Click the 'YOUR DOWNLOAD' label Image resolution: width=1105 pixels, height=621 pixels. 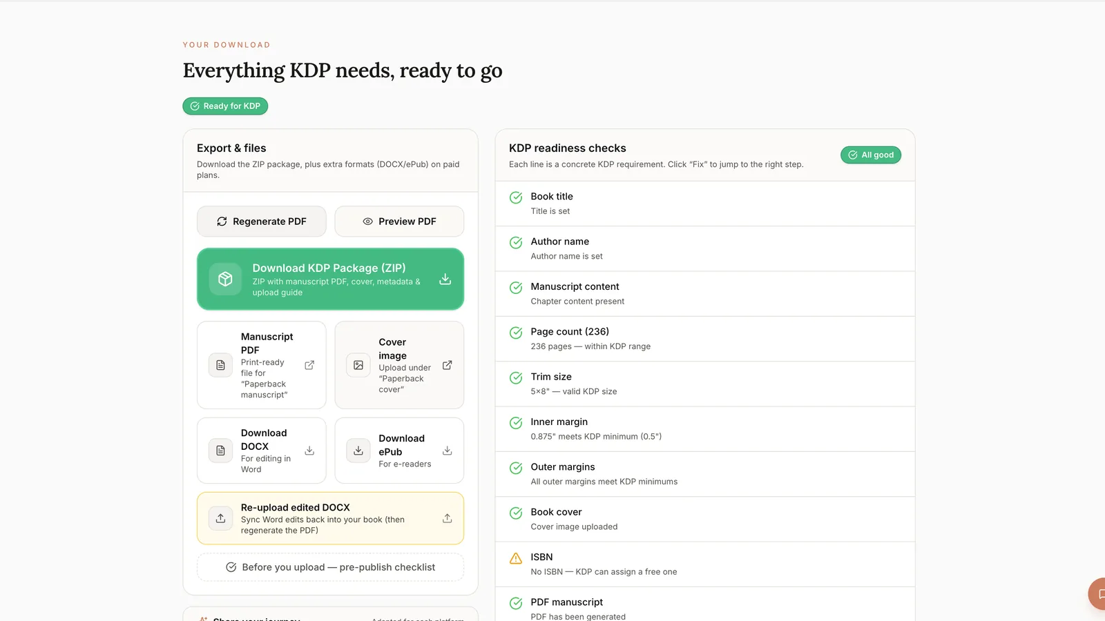pyautogui.click(x=227, y=45)
